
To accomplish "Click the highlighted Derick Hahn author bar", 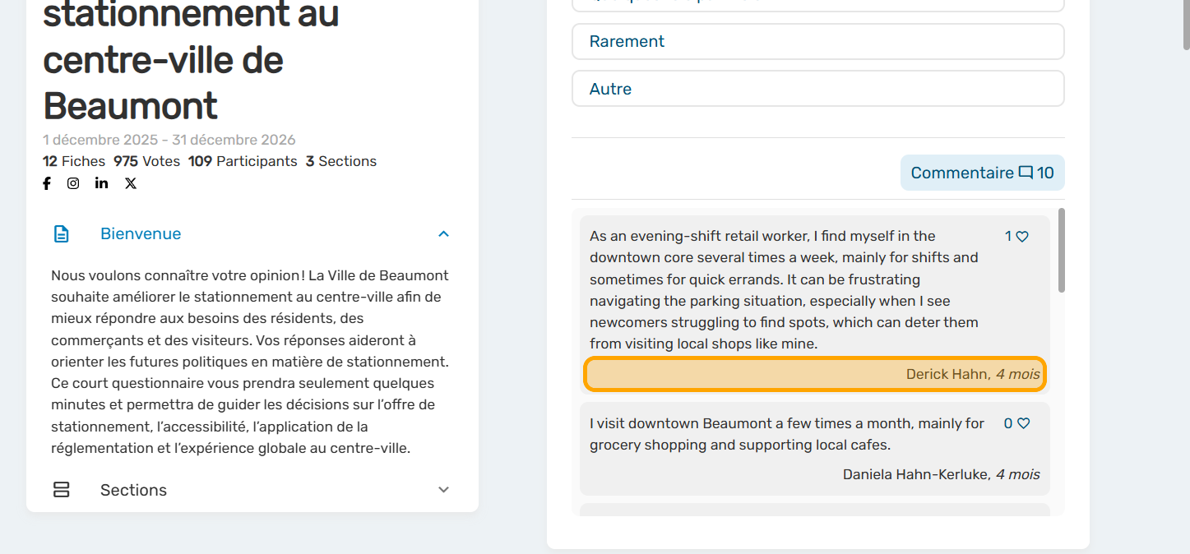I will [814, 374].
